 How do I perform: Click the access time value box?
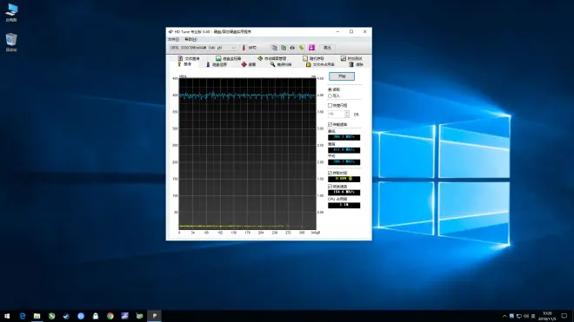(x=344, y=179)
